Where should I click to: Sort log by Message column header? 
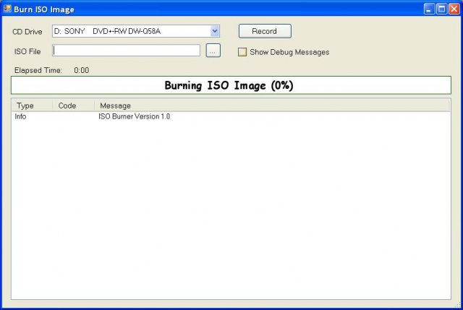pos(272,106)
